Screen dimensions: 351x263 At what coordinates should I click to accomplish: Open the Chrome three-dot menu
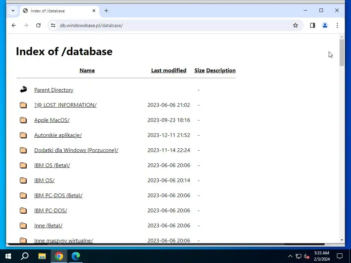[x=337, y=25]
